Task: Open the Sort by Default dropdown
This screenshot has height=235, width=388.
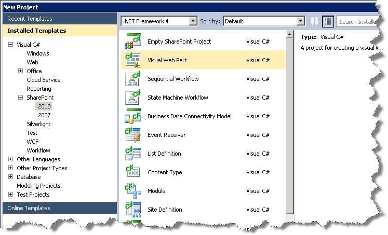Action: coord(300,21)
